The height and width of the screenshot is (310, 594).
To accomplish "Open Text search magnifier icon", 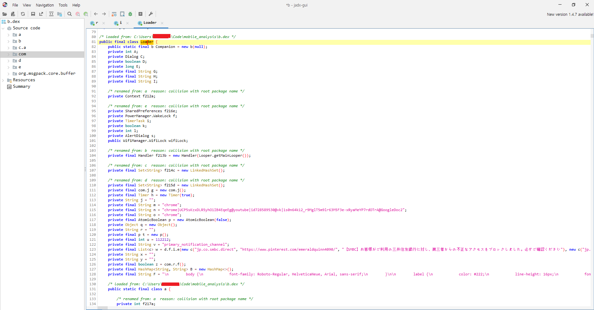I will [70, 14].
